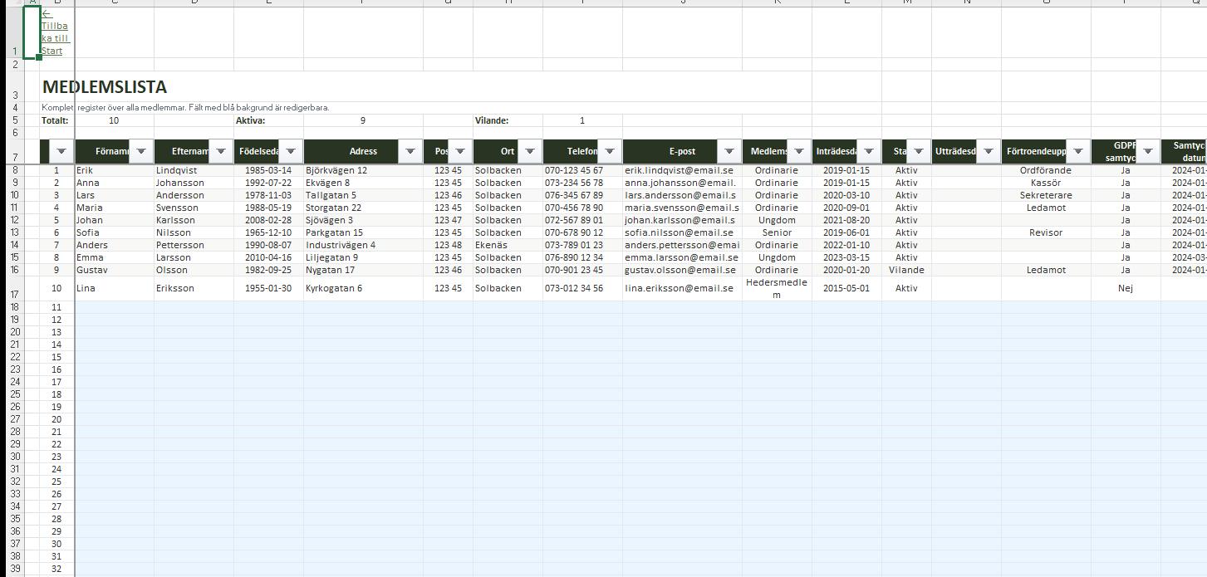1207x577 pixels.
Task: Select cell containing erik.lindqvist@email.se
Action: [x=679, y=170]
